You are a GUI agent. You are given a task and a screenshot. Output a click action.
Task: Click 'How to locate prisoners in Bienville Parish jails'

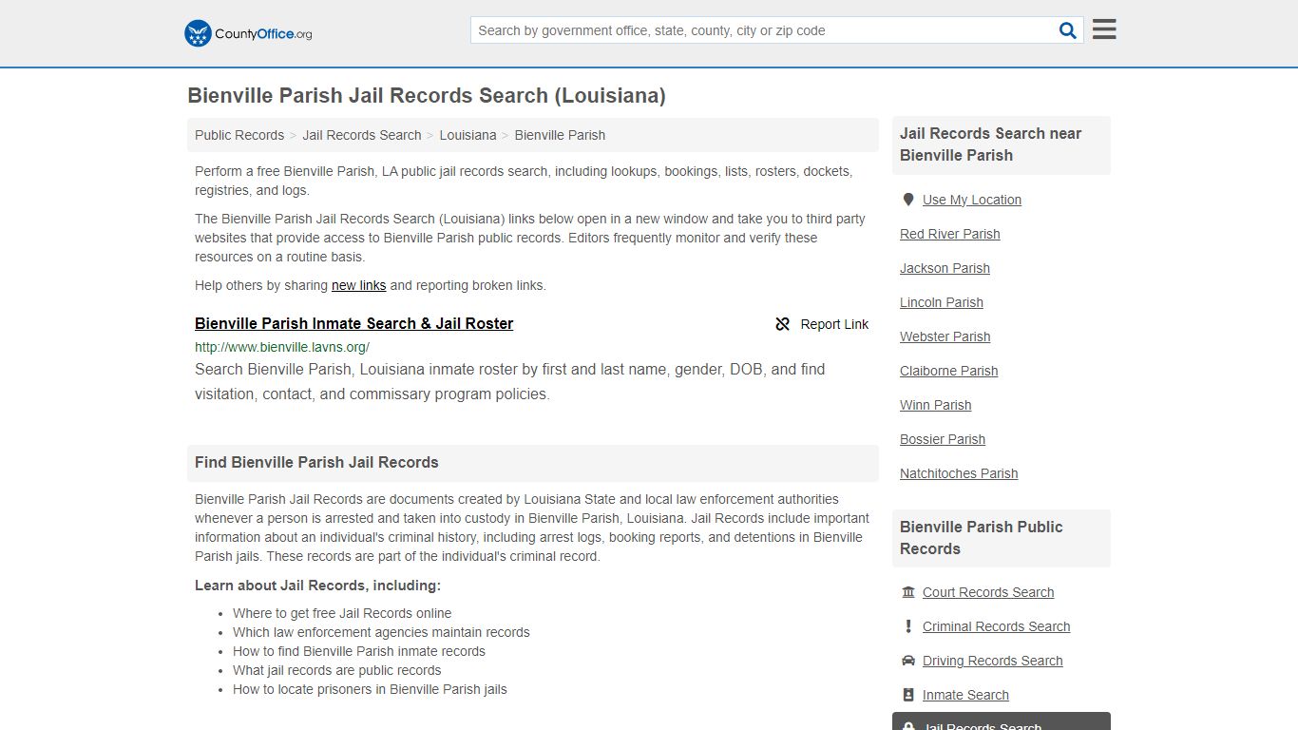(370, 689)
